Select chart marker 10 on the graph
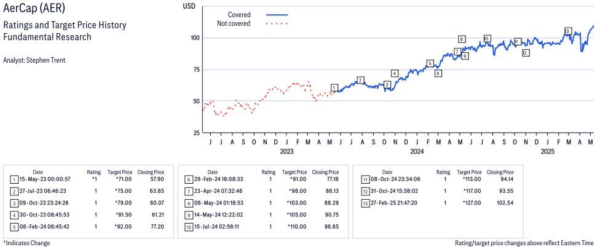The image size is (600, 247). pos(487,39)
